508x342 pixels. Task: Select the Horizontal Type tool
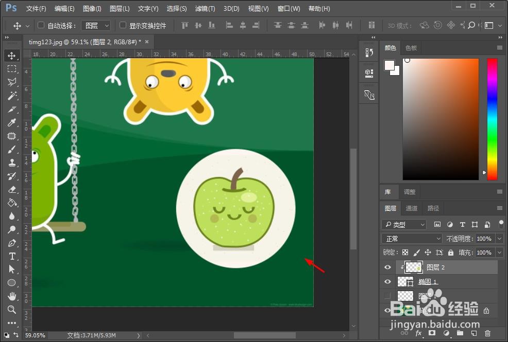click(12, 256)
